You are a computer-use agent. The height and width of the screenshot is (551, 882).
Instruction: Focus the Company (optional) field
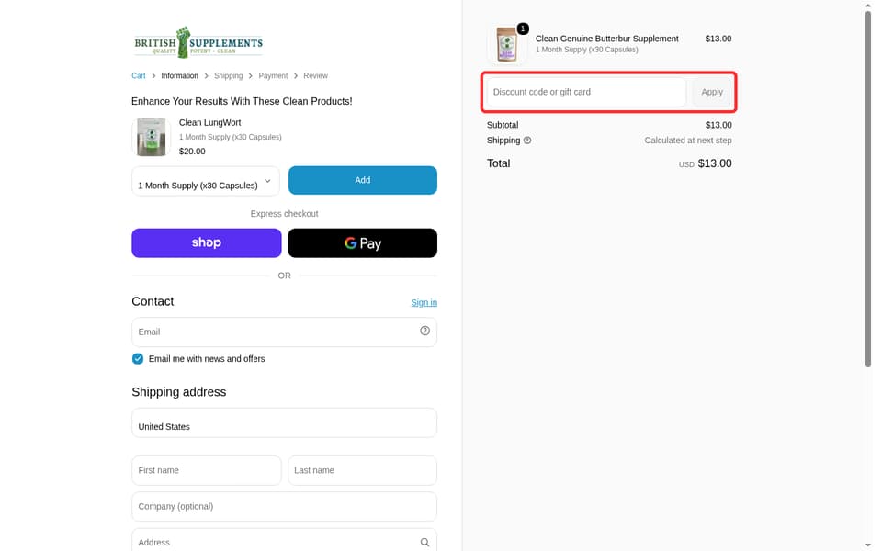pos(284,507)
